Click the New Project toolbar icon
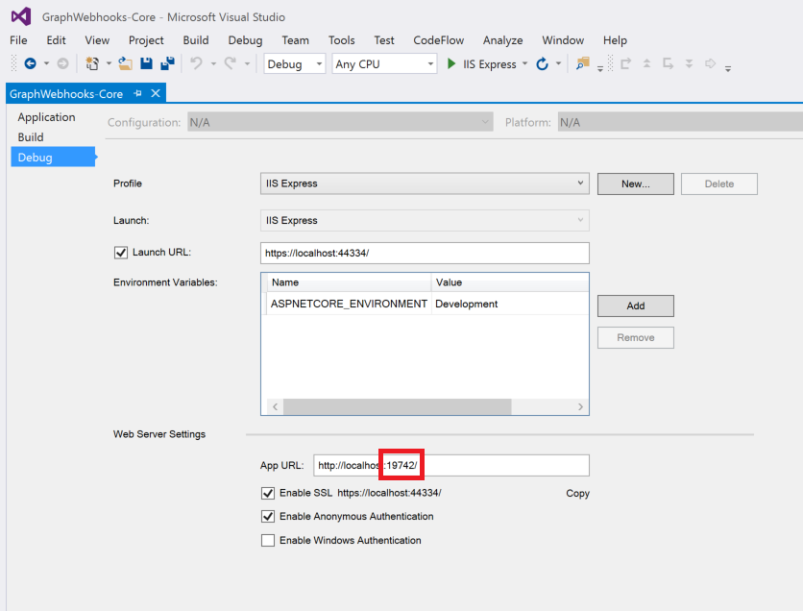Screen dimensions: 803x611 coord(92,63)
